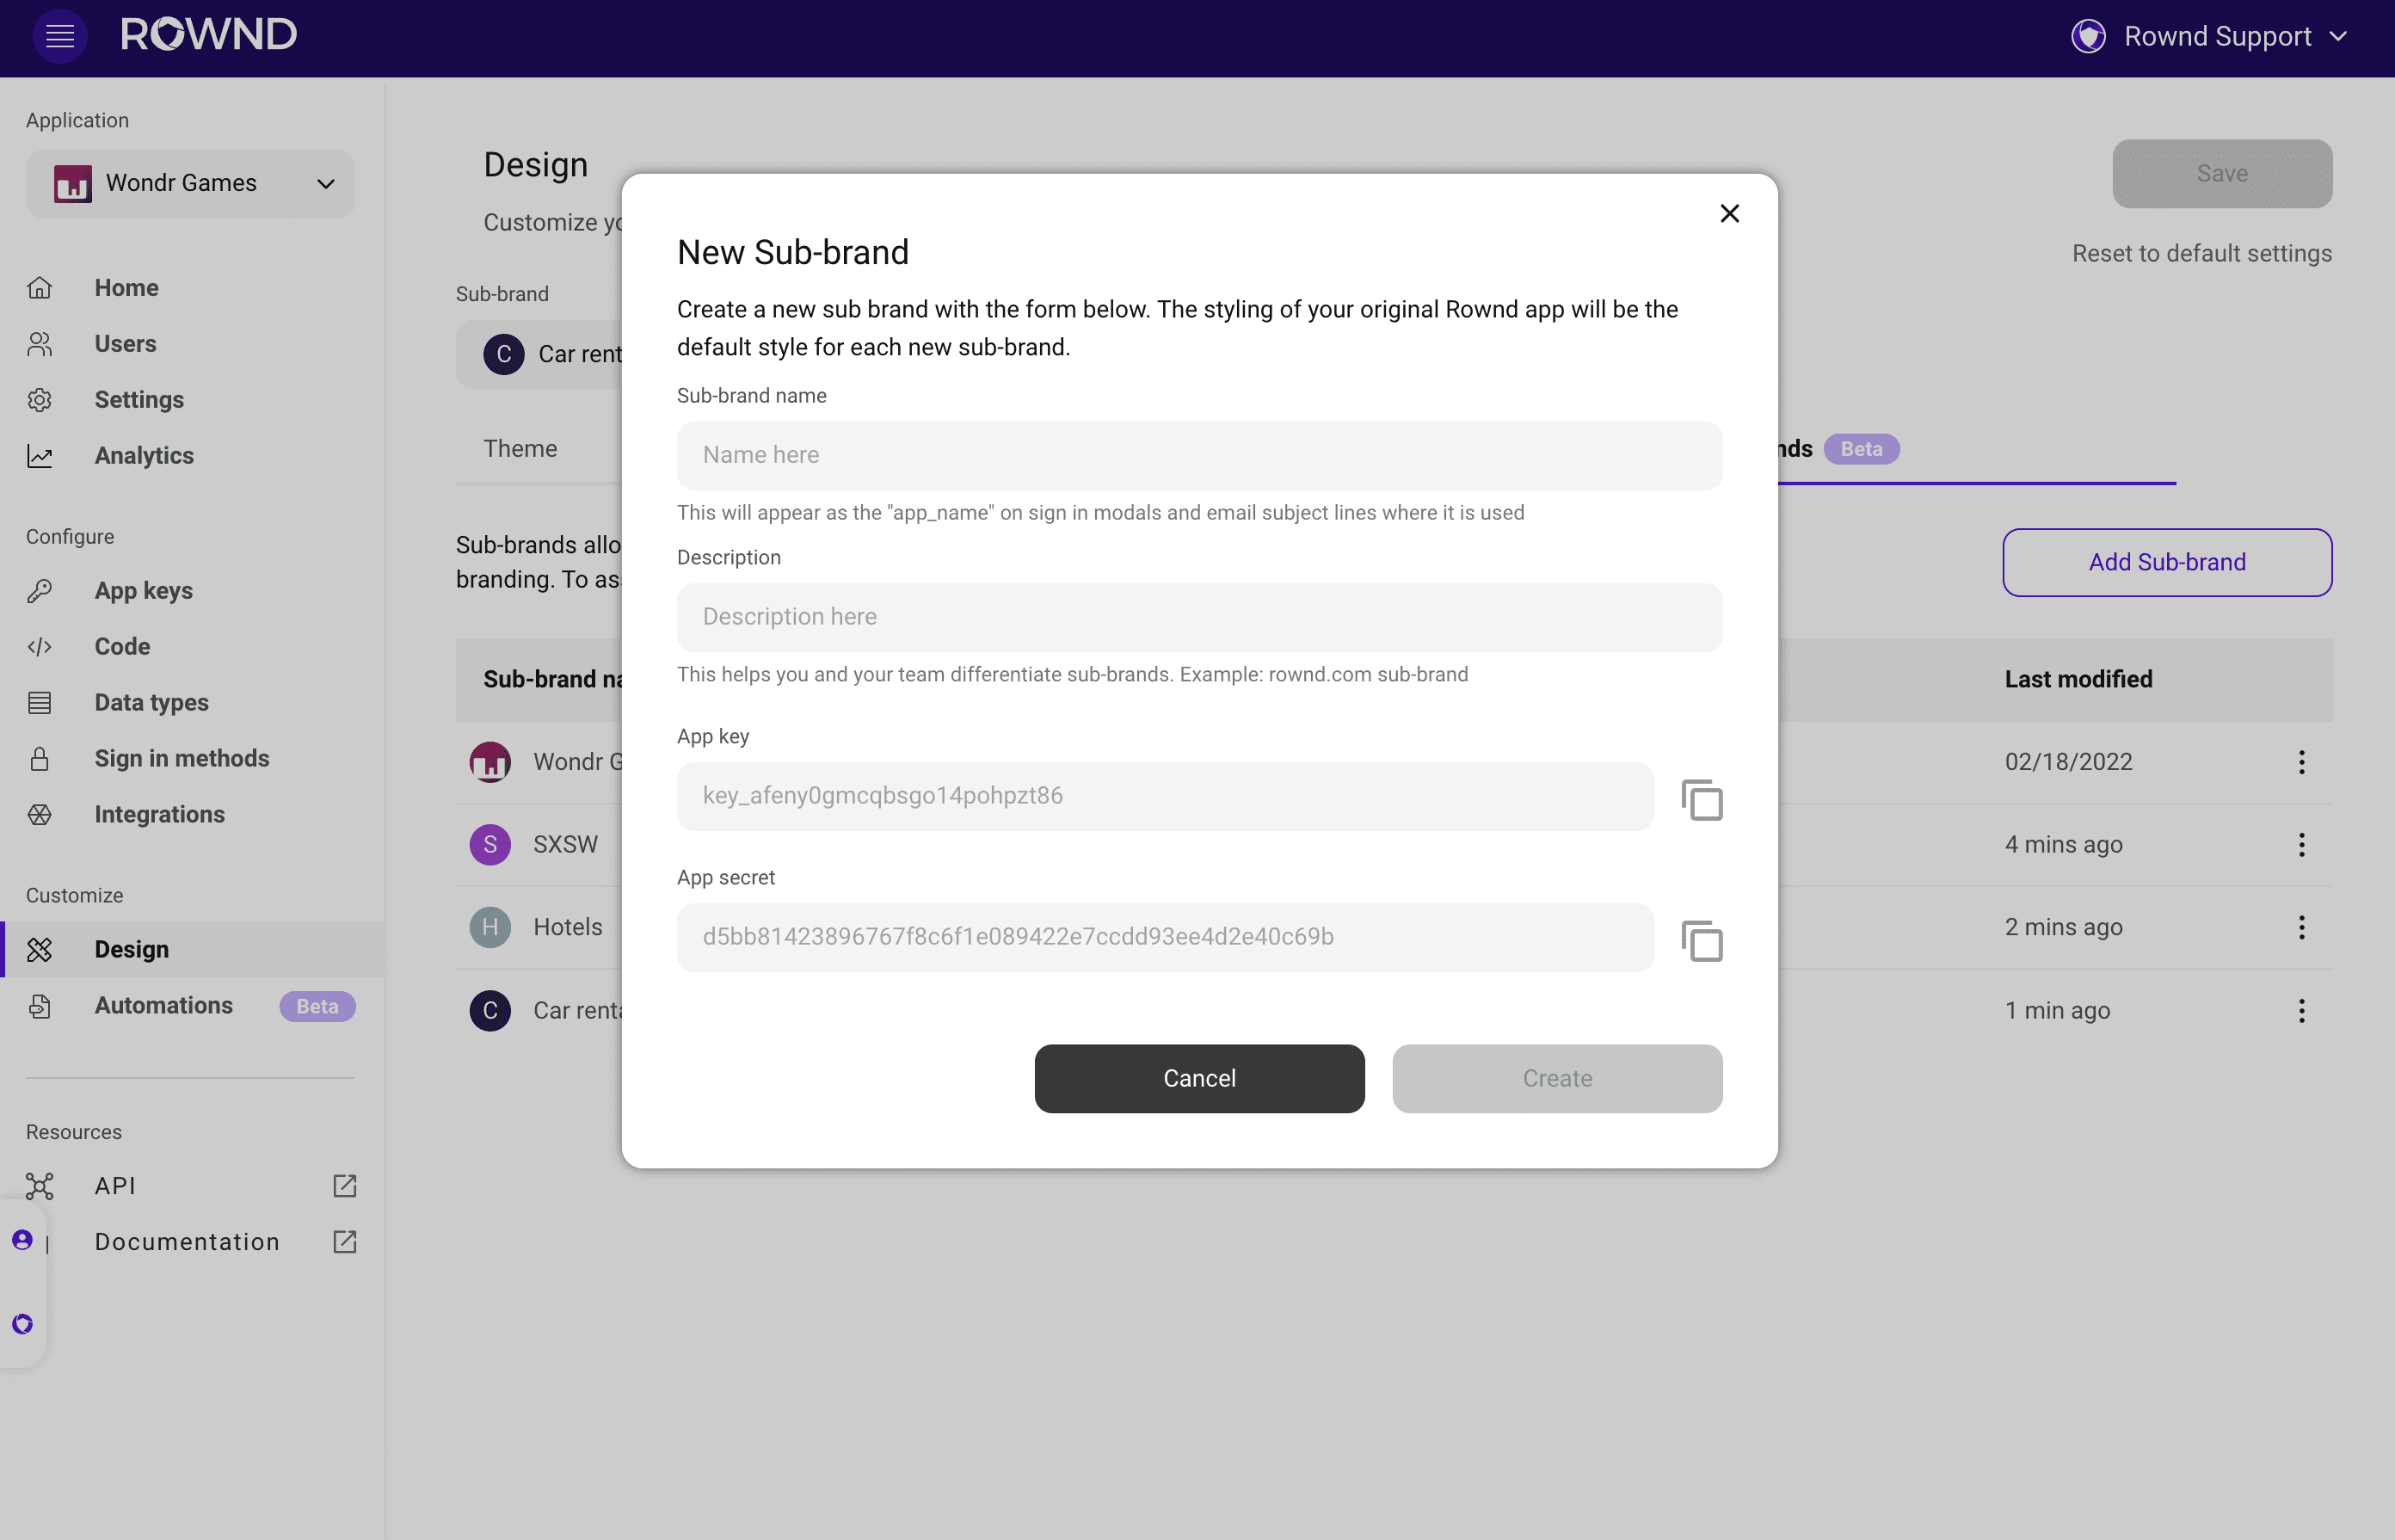Click the Users navigation icon
The image size is (2395, 1540).
42,344
